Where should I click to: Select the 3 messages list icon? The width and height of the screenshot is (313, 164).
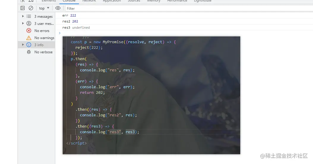coord(29,16)
